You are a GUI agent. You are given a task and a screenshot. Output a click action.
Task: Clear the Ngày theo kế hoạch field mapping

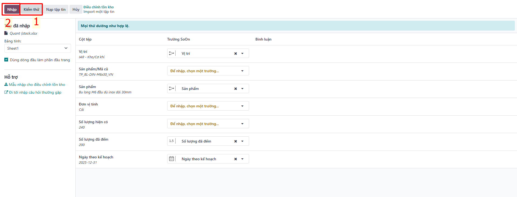(x=236, y=159)
